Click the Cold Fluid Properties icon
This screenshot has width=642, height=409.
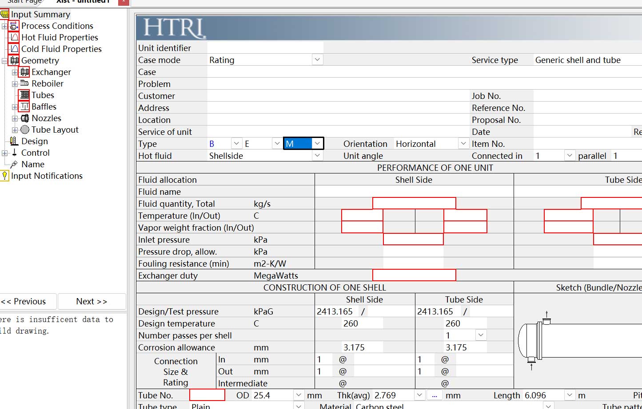pos(14,49)
